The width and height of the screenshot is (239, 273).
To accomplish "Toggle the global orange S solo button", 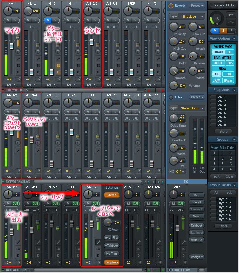I will click(223, 31).
